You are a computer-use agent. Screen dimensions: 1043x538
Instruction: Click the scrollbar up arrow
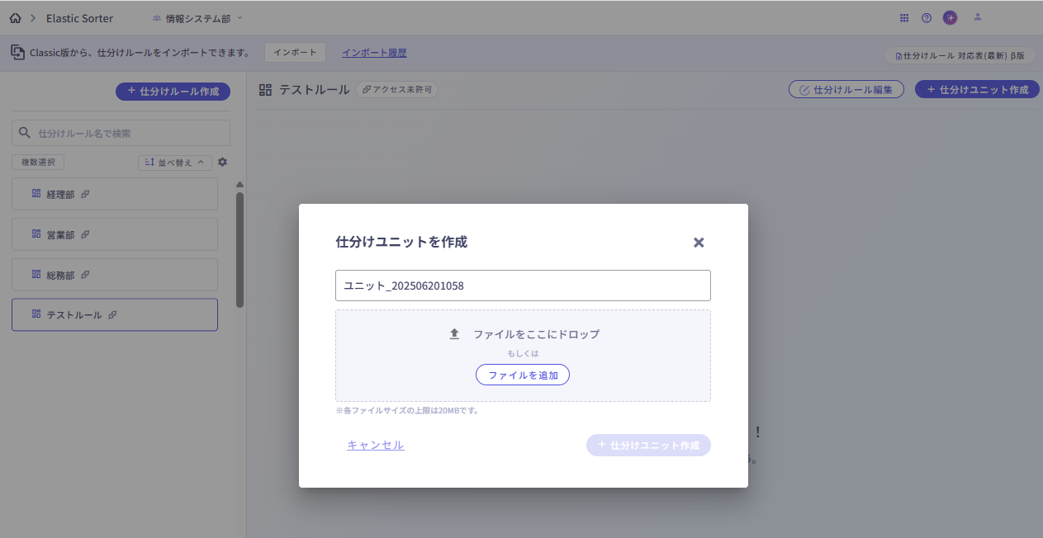(239, 185)
